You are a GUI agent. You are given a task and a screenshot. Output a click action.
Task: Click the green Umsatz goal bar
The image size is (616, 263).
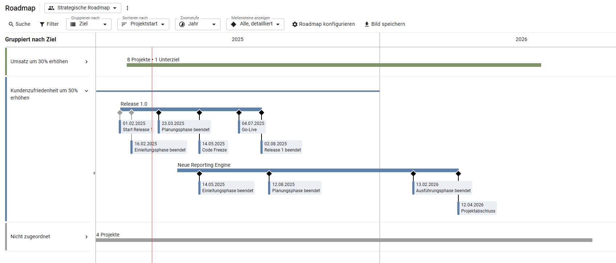pyautogui.click(x=334, y=65)
